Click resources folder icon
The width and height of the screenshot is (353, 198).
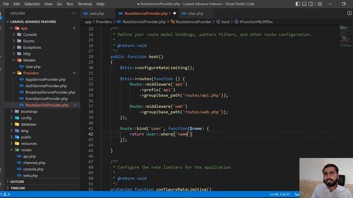(17, 144)
